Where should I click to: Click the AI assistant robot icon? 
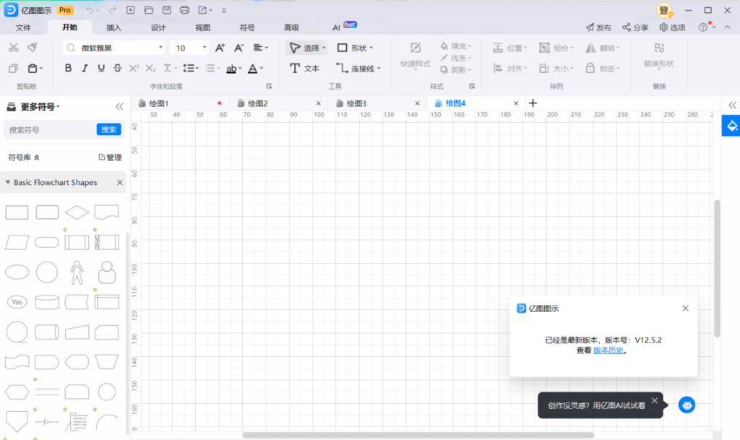tap(687, 405)
